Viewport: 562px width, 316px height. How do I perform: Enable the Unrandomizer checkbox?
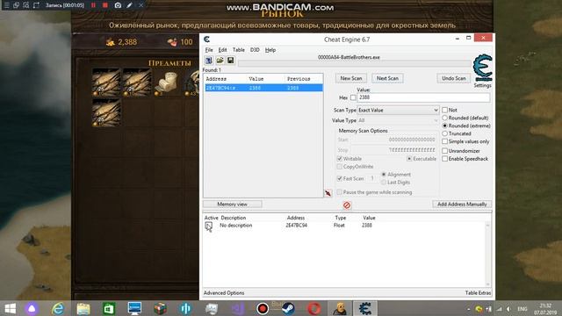pos(445,151)
